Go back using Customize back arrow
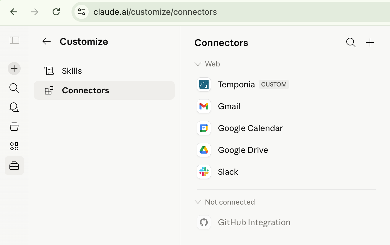This screenshot has height=245, width=390. 47,42
